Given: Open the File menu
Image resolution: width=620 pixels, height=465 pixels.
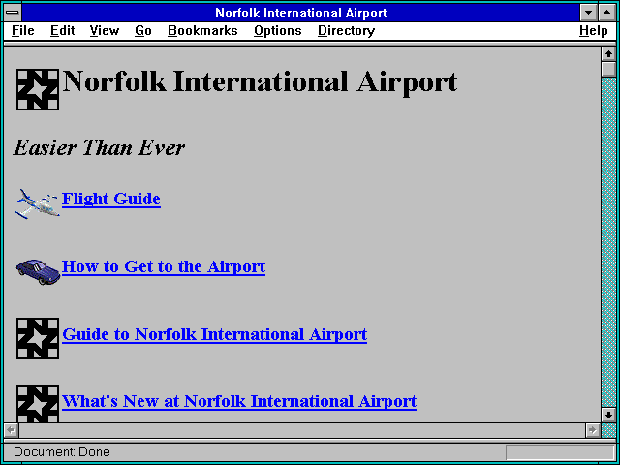Looking at the screenshot, I should tap(23, 30).
